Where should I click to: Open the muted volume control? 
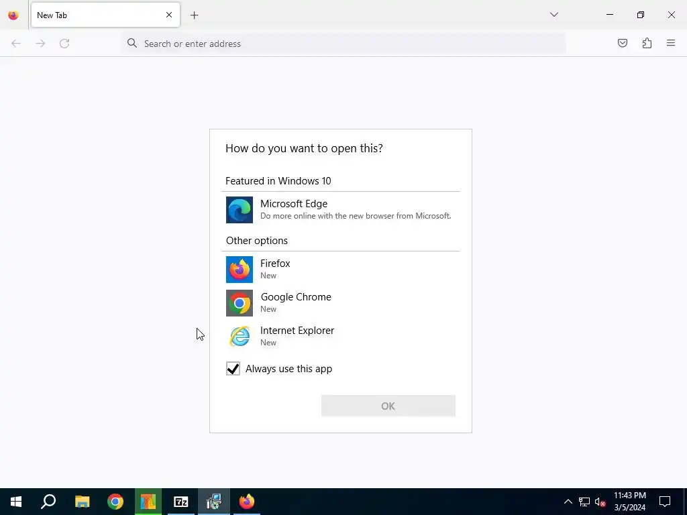tap(600, 502)
